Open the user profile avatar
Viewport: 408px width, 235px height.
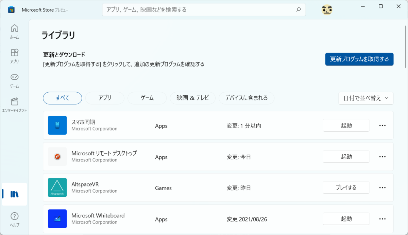[x=327, y=10]
